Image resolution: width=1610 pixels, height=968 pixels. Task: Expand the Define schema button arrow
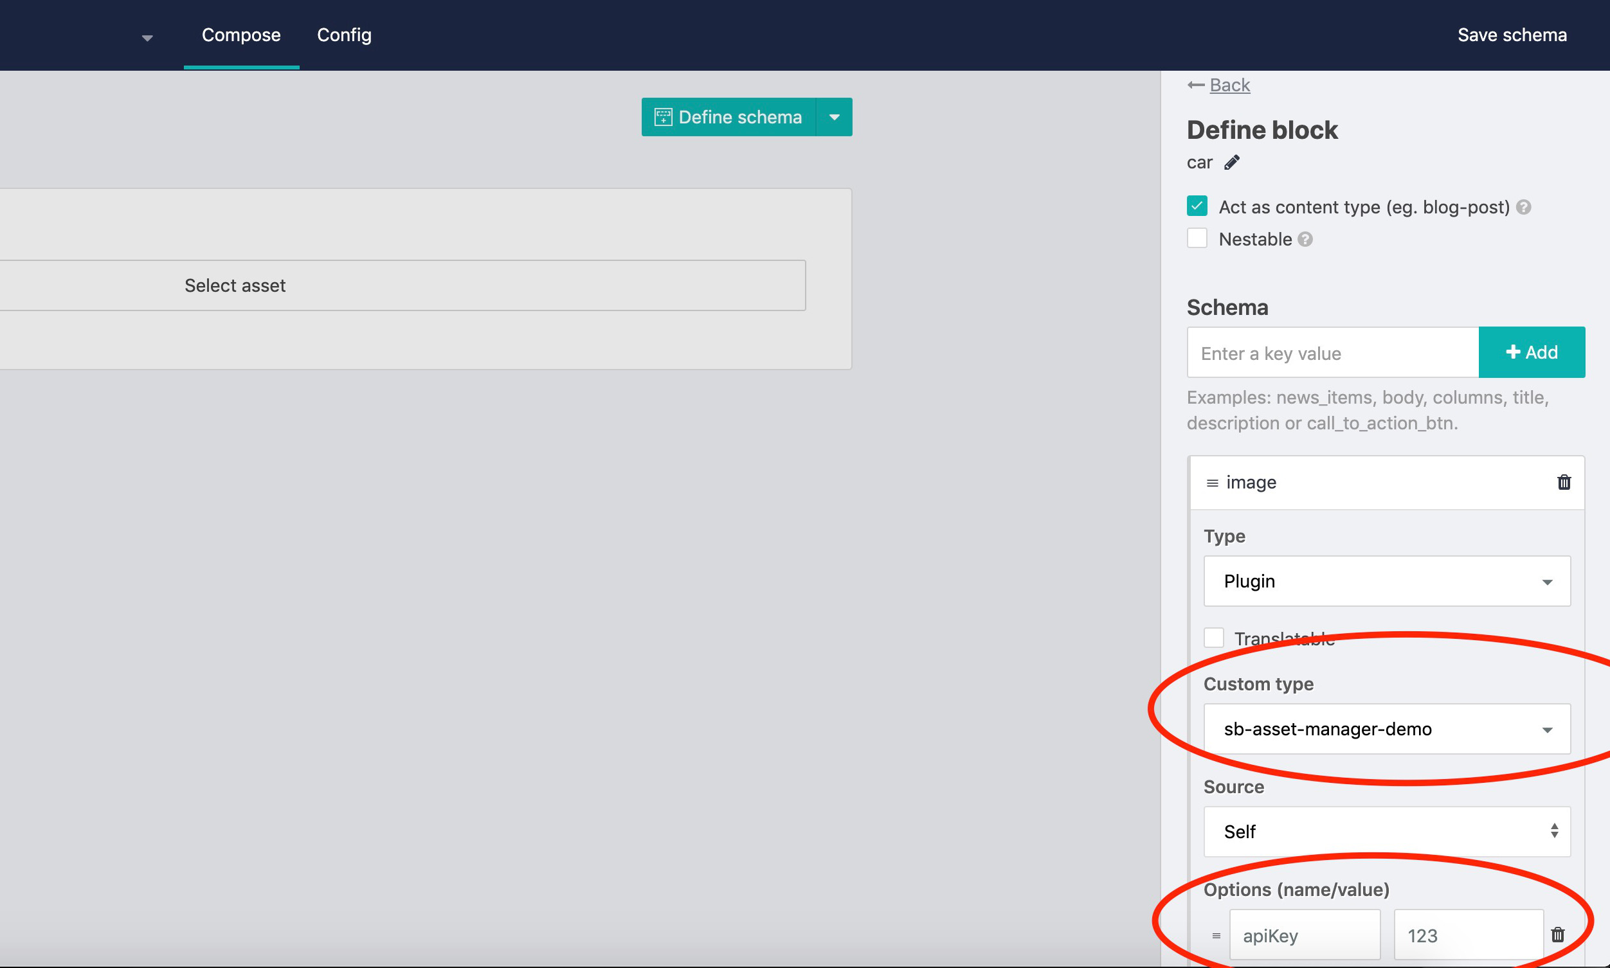(x=834, y=118)
